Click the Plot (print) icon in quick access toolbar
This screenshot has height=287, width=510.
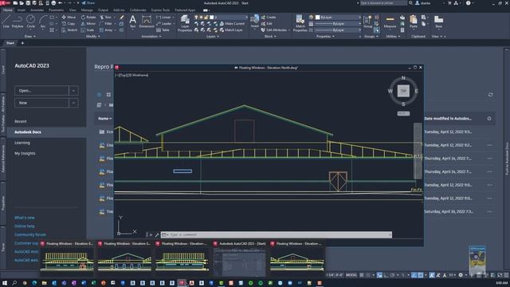click(53, 3)
